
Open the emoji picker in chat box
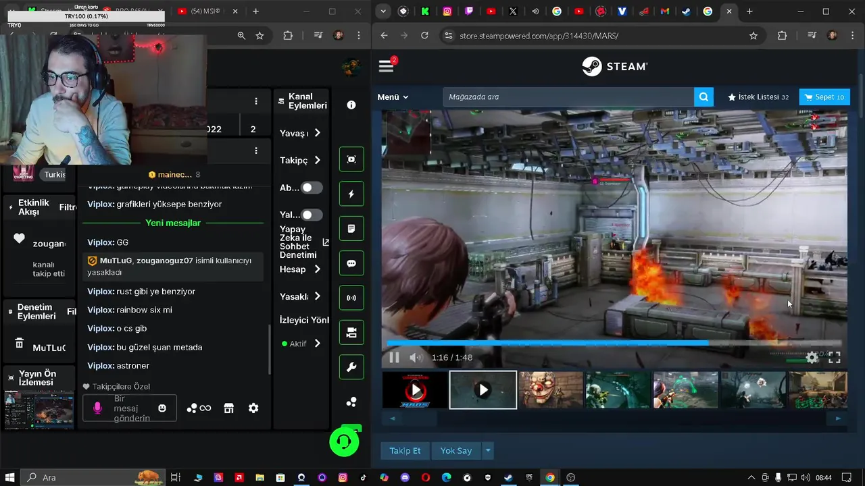(162, 408)
